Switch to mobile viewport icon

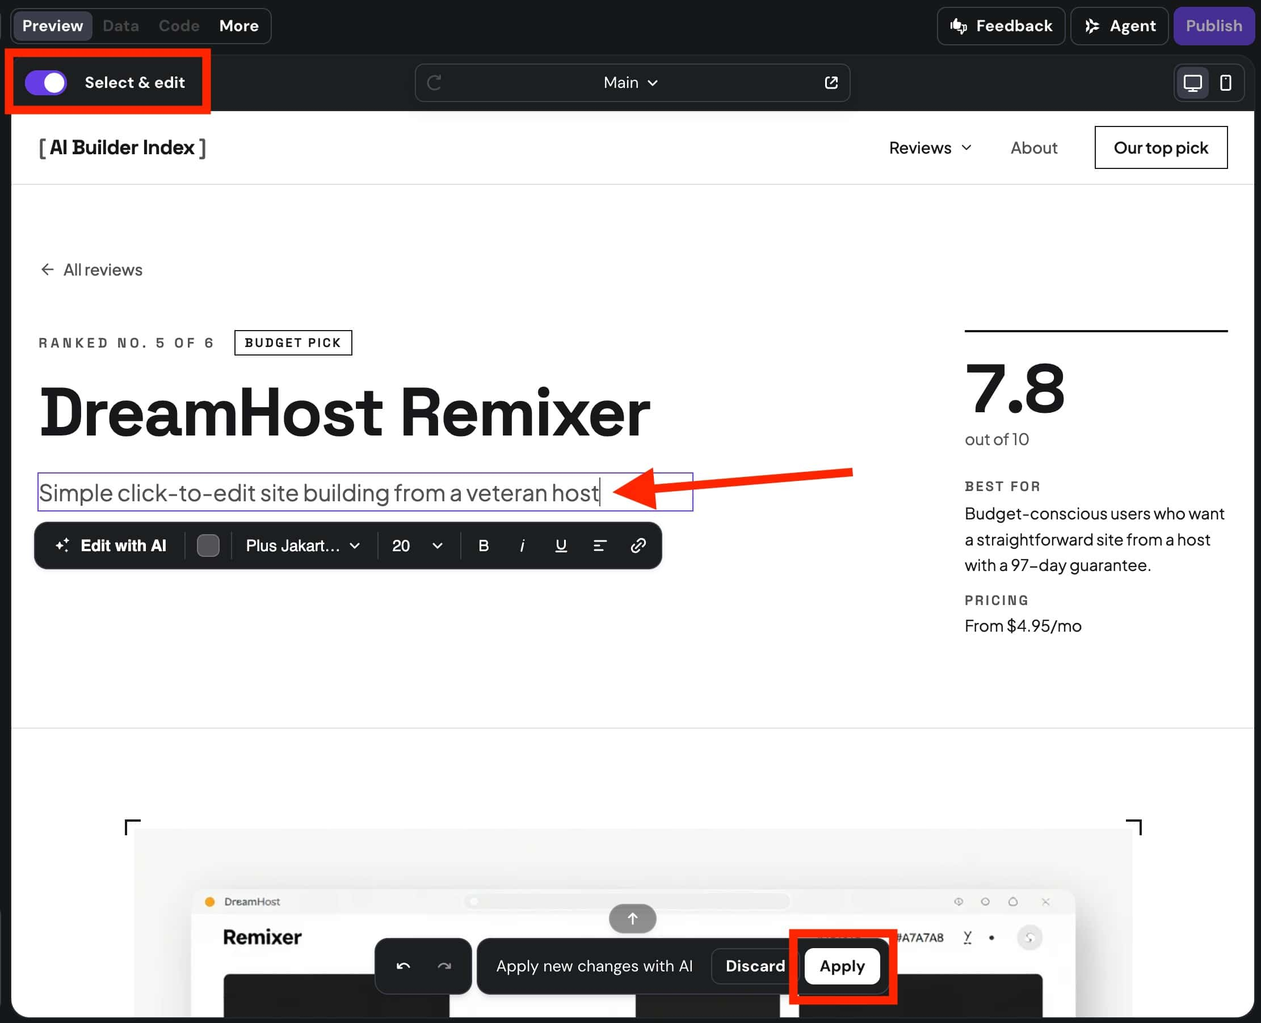point(1226,82)
